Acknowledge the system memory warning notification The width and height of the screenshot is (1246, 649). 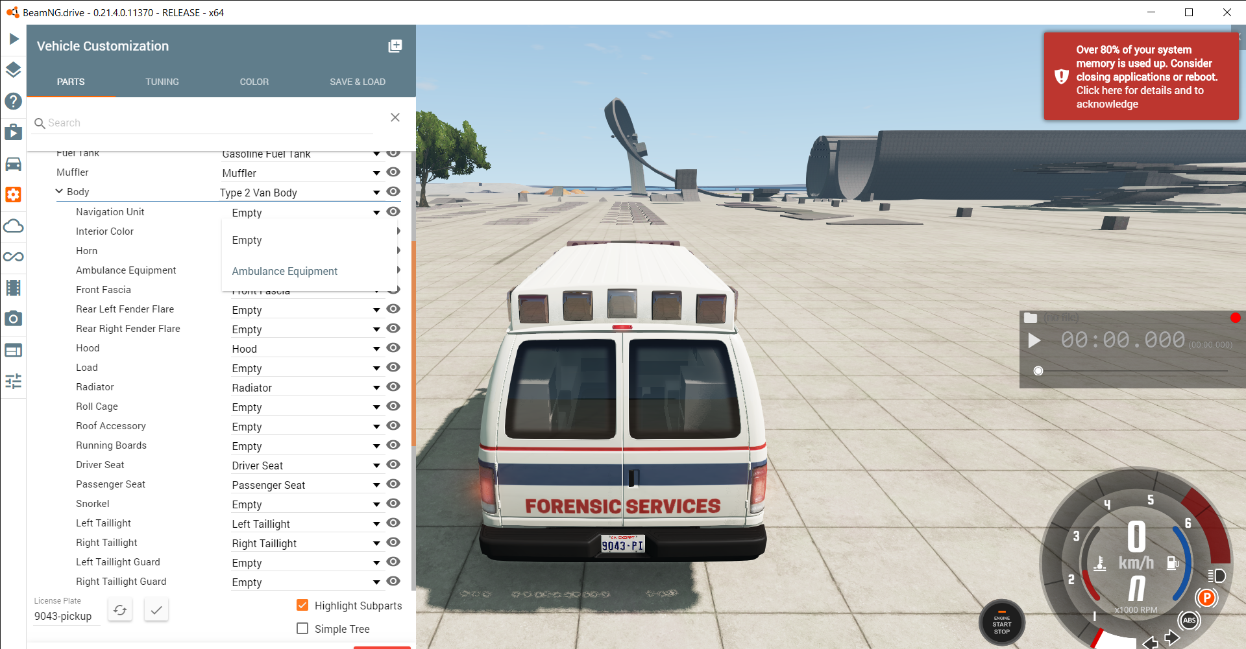tap(1141, 77)
